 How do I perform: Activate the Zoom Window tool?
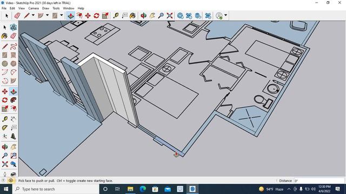13,156
